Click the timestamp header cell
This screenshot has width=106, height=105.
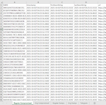pos(38,5)
